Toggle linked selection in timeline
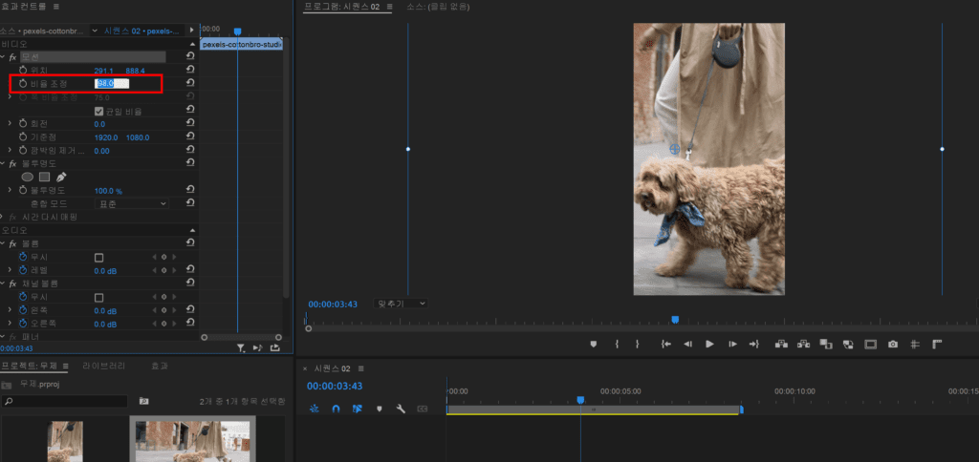This screenshot has height=462, width=979. (358, 409)
